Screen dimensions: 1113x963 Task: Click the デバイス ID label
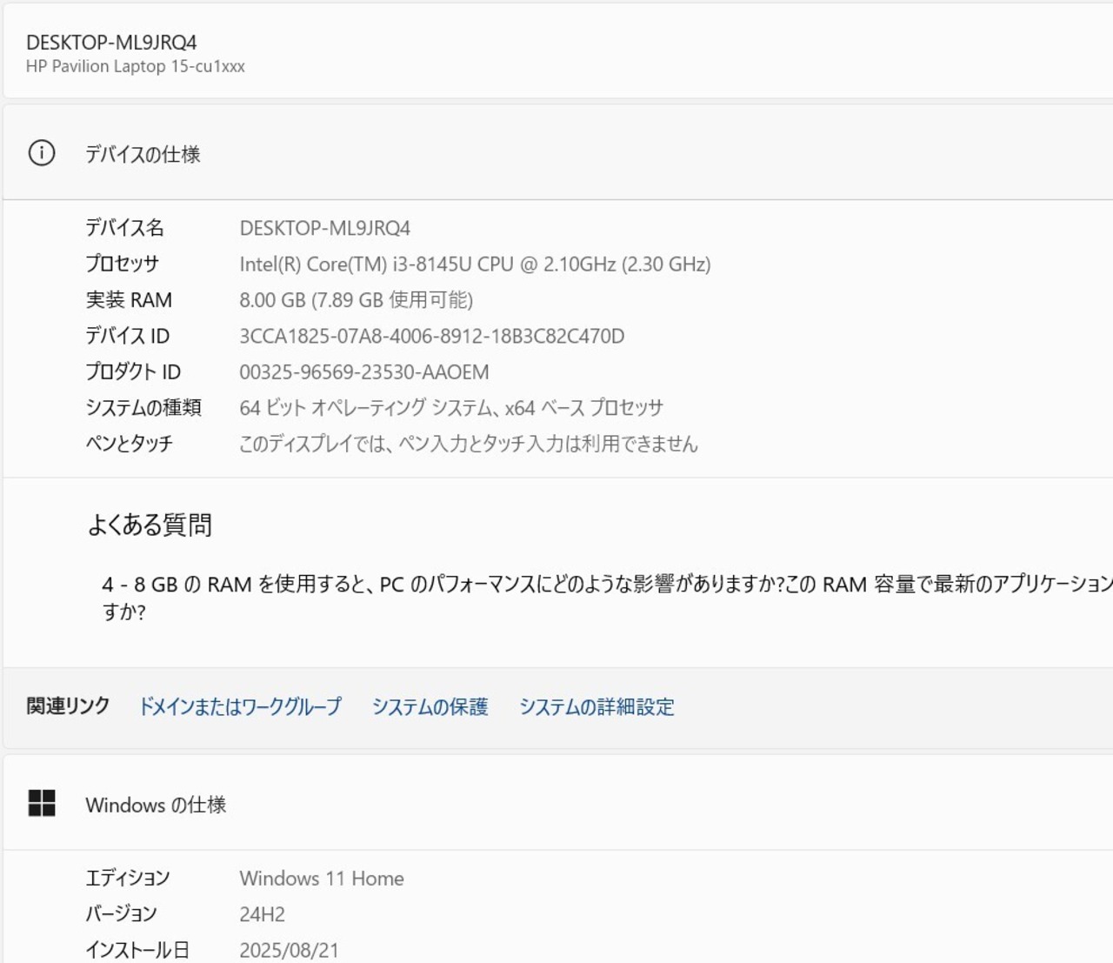pyautogui.click(x=128, y=337)
